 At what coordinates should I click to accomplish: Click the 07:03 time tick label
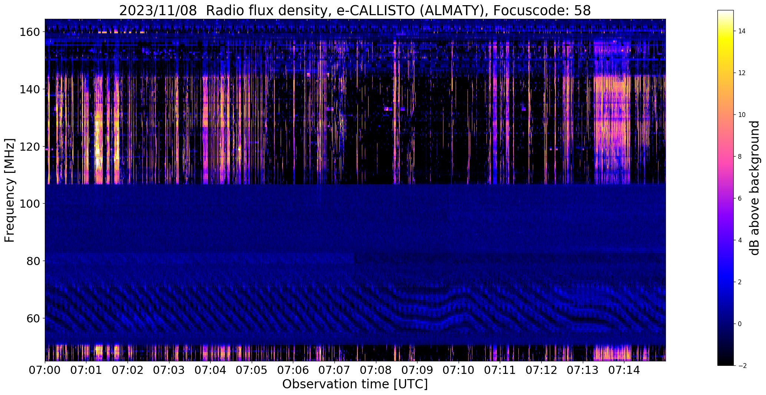point(169,370)
